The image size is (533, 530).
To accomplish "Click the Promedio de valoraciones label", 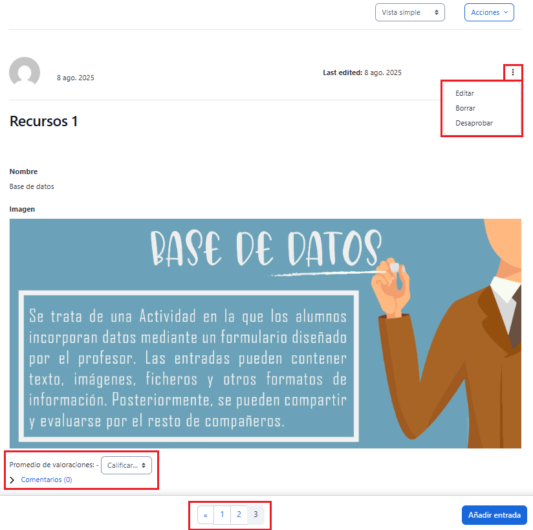I will point(52,465).
